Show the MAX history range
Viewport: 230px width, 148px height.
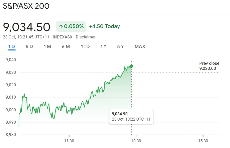140,46
